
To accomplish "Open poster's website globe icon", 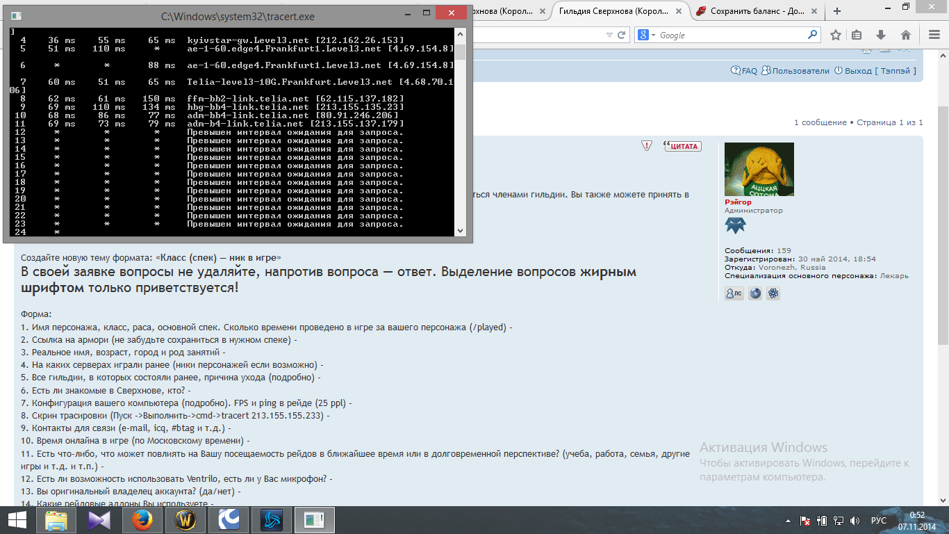I will pyautogui.click(x=755, y=293).
